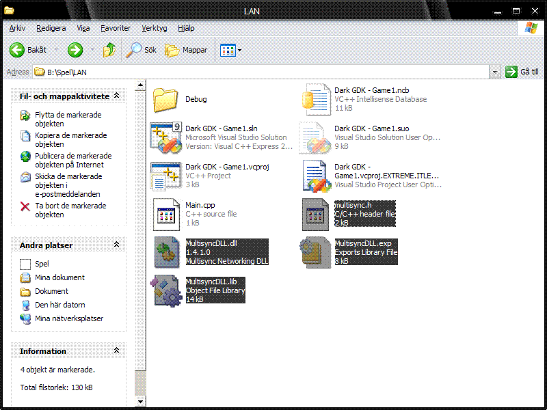
Task: Open the Sök search magnifier
Action: click(133, 50)
